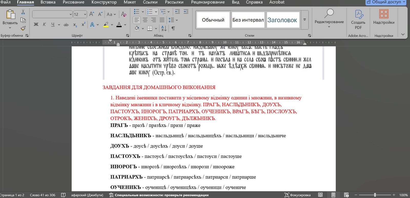Toggle italic formatting (К)
The height and width of the screenshot is (198, 410).
point(44,25)
